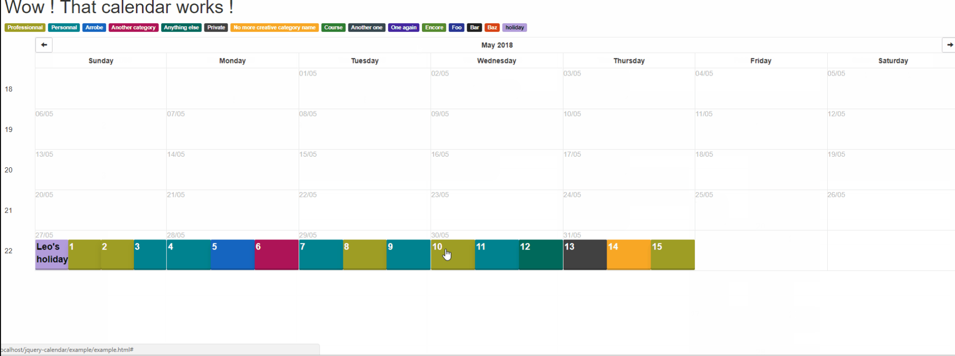Open teal event number 11
955x356 pixels.
(x=497, y=255)
